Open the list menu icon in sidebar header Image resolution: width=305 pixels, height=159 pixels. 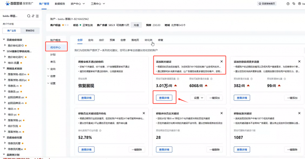(x=37, y=16)
